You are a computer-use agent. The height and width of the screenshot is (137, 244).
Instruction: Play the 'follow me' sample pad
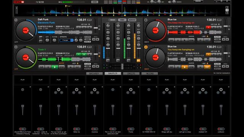pos(77,80)
